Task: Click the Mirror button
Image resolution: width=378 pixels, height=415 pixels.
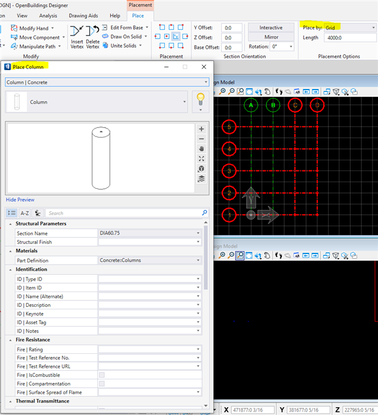Action: point(271,37)
